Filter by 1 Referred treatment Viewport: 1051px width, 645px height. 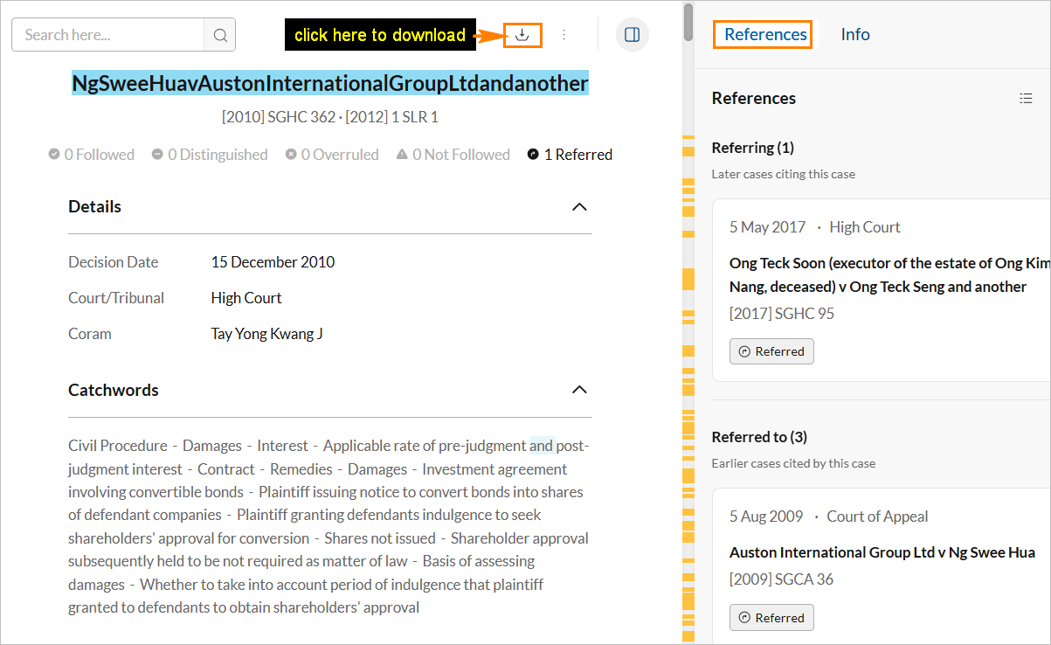[570, 155]
